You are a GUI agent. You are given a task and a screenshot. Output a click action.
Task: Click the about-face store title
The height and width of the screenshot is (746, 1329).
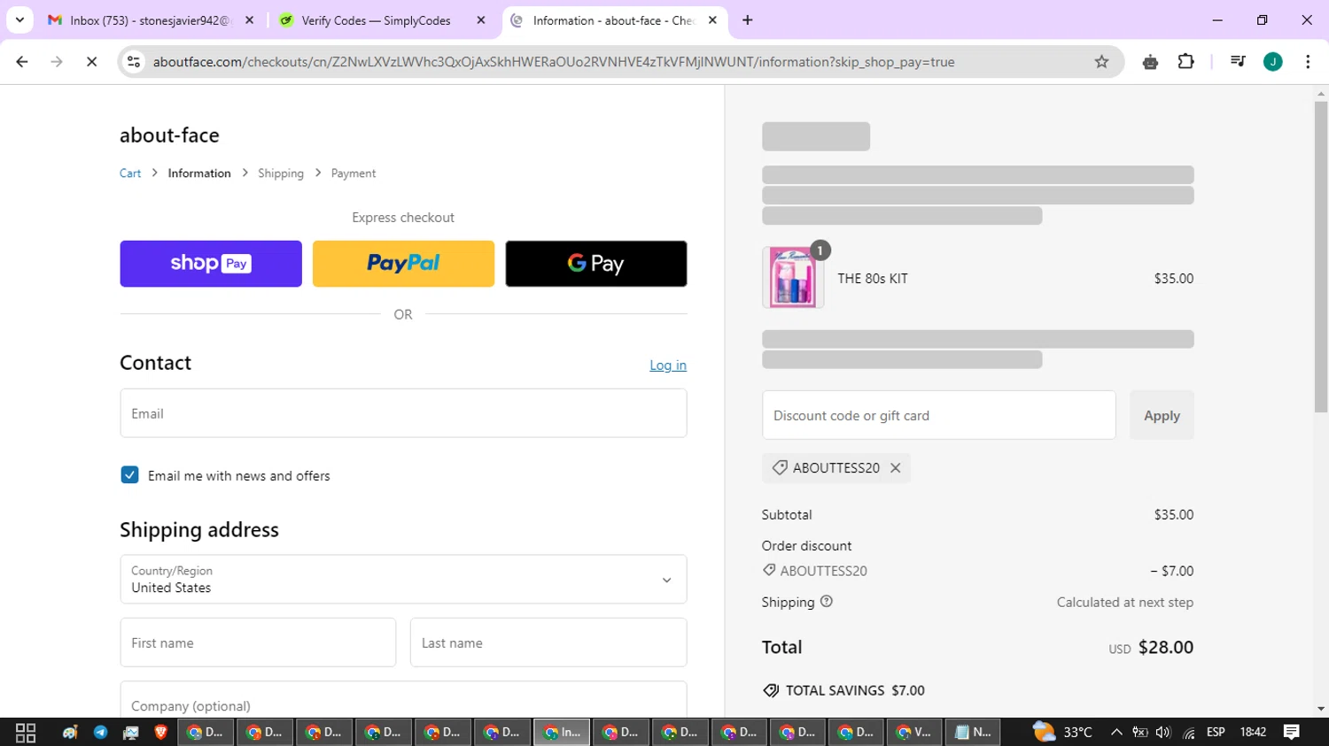click(x=169, y=135)
